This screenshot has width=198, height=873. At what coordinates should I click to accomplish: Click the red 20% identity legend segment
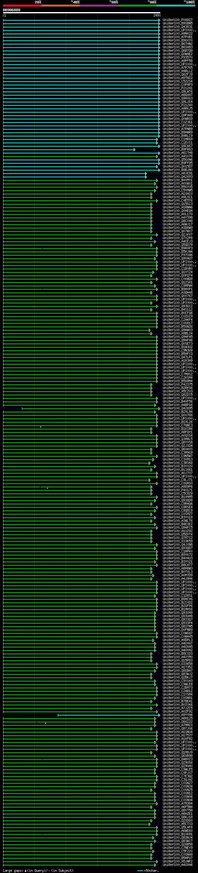click(22, 6)
